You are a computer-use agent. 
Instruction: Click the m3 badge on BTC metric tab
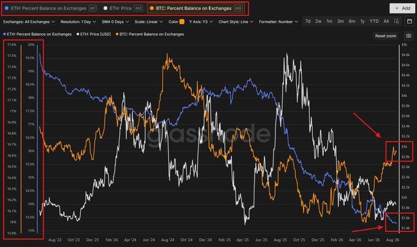pos(238,8)
